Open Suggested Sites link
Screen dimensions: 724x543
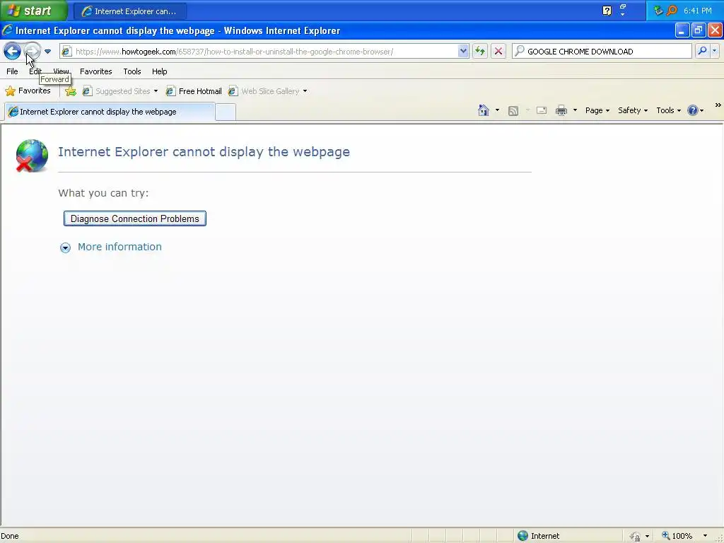pos(117,91)
